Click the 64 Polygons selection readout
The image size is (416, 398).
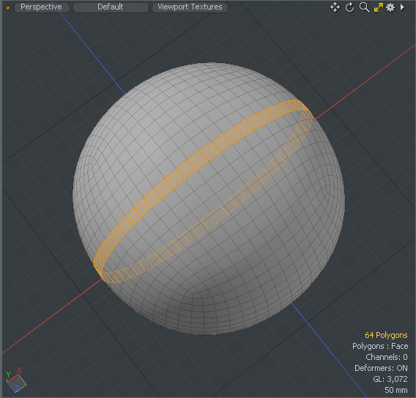(x=386, y=335)
